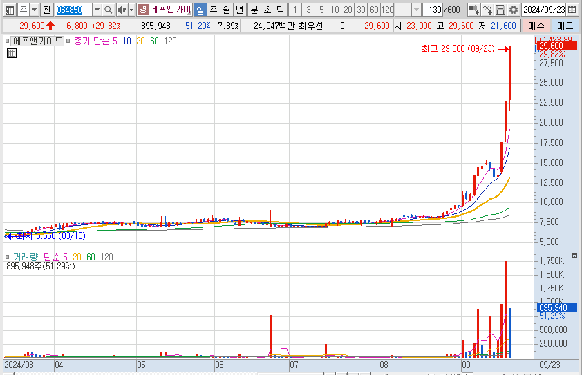Click the 에프앤가이드 chart title label

(x=37, y=41)
